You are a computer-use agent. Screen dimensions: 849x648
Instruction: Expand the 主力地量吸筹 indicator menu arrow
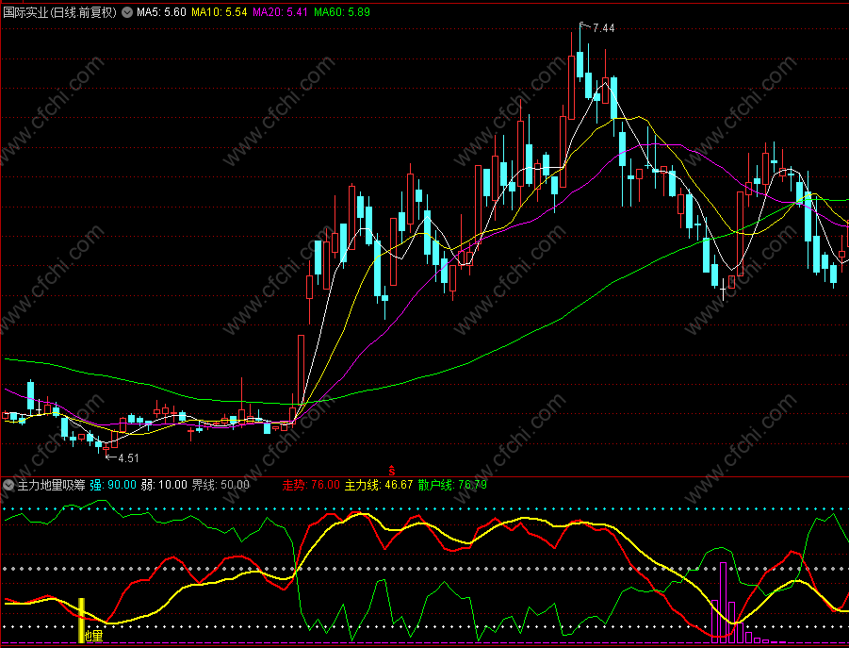(x=8, y=485)
